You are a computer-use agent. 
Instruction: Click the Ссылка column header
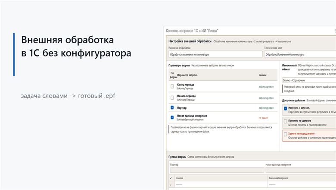click(x=221, y=178)
